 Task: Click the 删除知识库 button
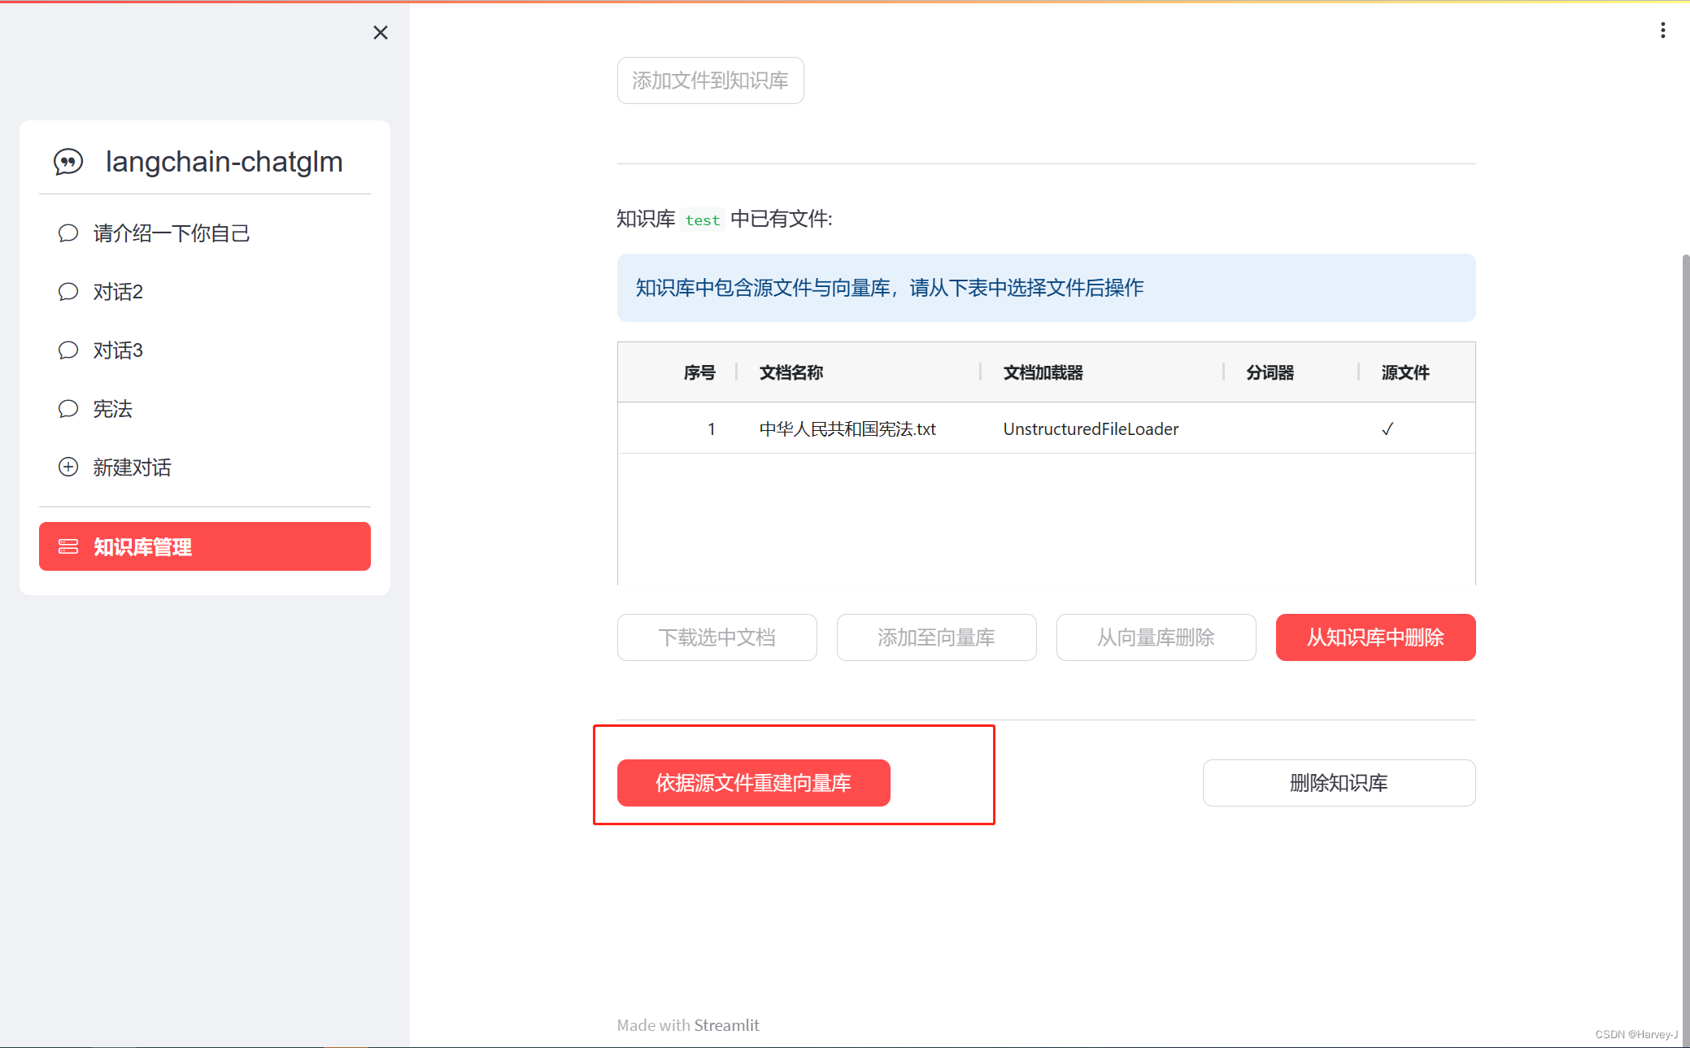tap(1338, 783)
